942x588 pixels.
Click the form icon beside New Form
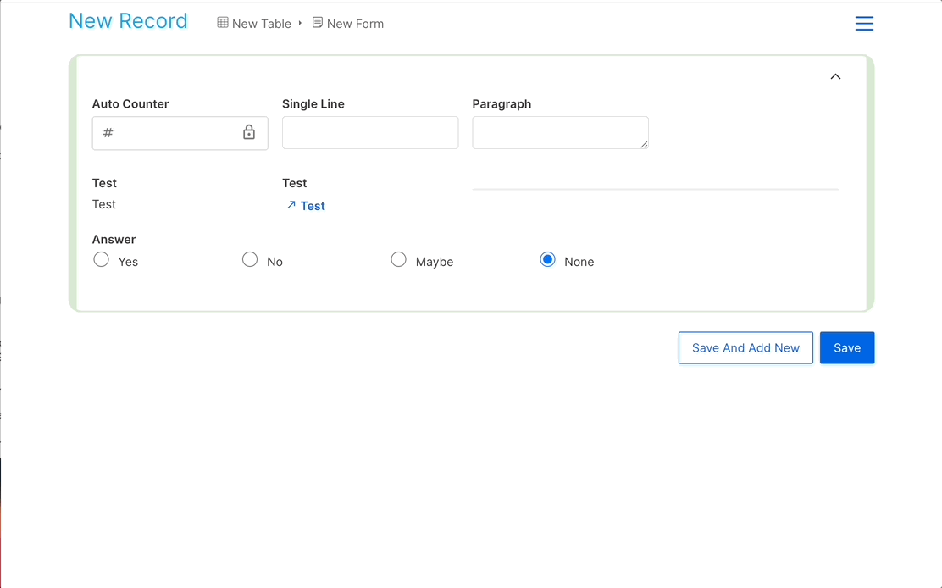tap(318, 23)
